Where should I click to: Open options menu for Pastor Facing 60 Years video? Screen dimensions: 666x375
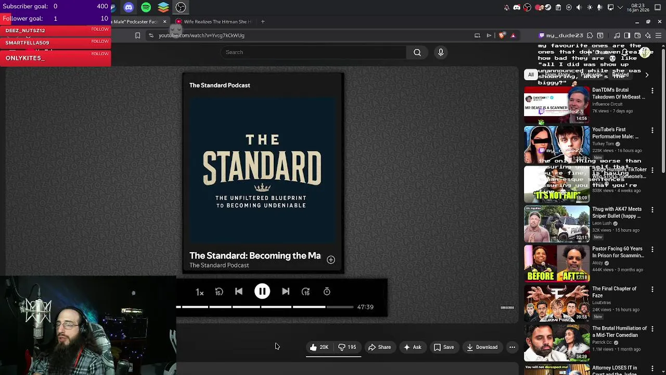pyautogui.click(x=652, y=249)
